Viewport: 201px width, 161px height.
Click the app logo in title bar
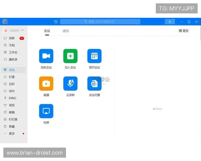coord(5,21)
